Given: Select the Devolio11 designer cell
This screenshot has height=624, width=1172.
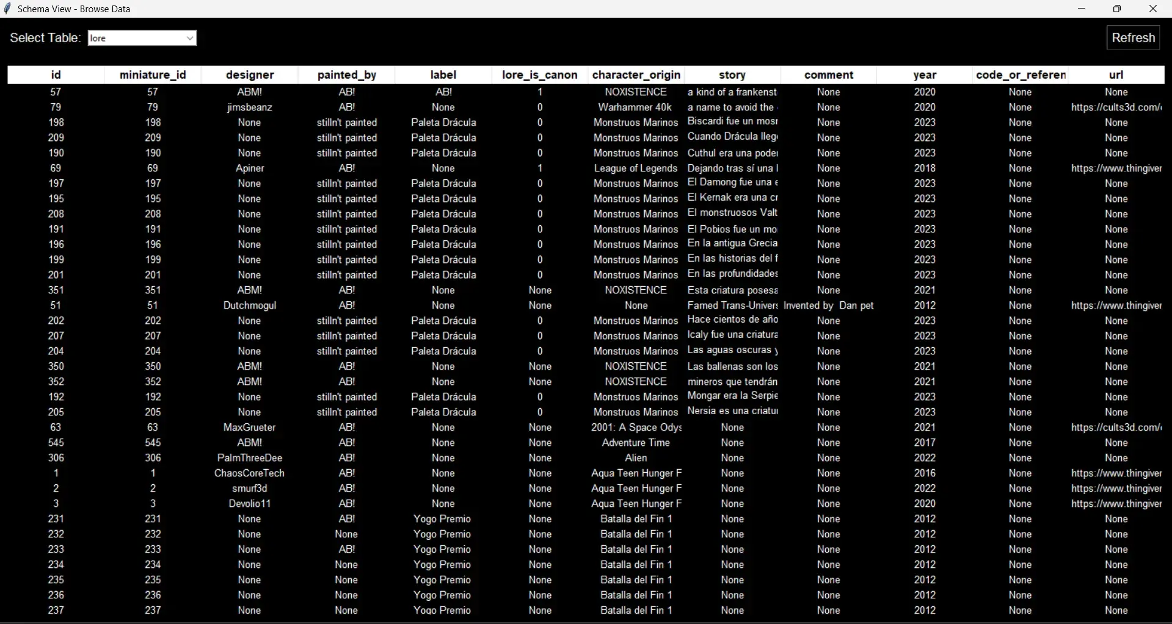Looking at the screenshot, I should [250, 504].
